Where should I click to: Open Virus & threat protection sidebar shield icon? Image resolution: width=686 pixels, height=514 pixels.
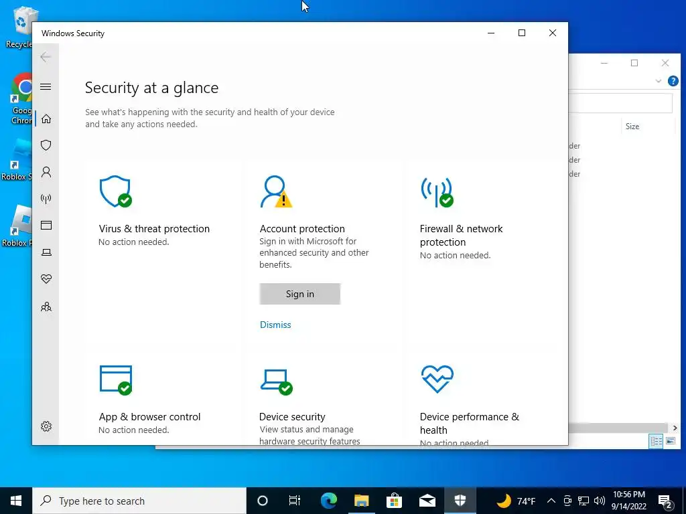click(46, 145)
